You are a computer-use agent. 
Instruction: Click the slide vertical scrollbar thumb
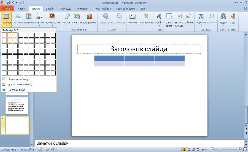pyautogui.click(x=246, y=115)
